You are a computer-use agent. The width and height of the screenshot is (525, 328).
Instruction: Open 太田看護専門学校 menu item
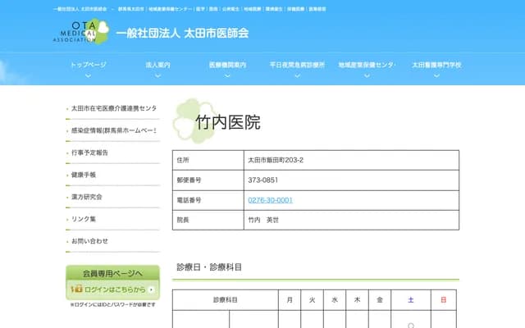436,65
